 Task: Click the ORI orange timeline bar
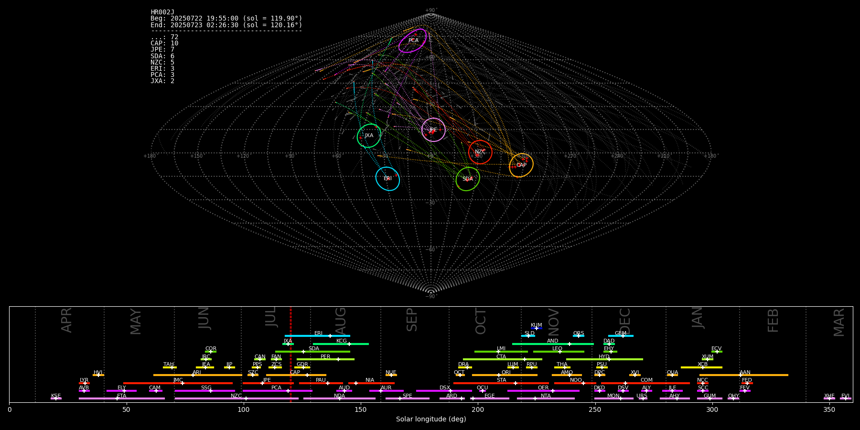click(x=505, y=375)
